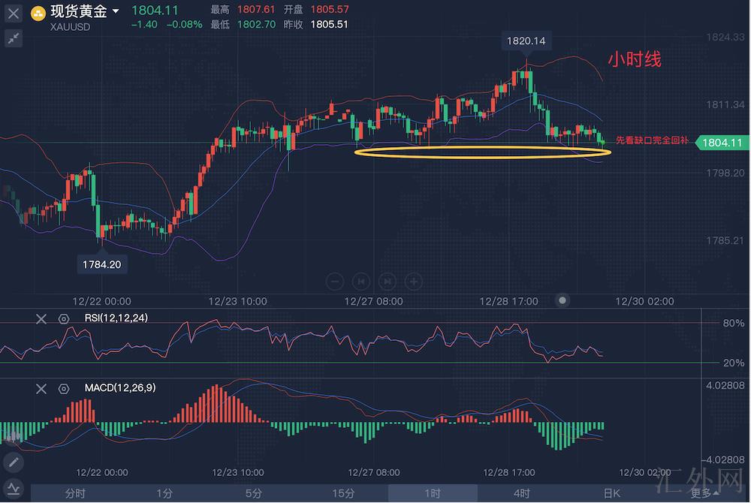Screen dimensions: 751x503
Task: Collapse the chart with the shrink arrows icon
Action: 14,38
